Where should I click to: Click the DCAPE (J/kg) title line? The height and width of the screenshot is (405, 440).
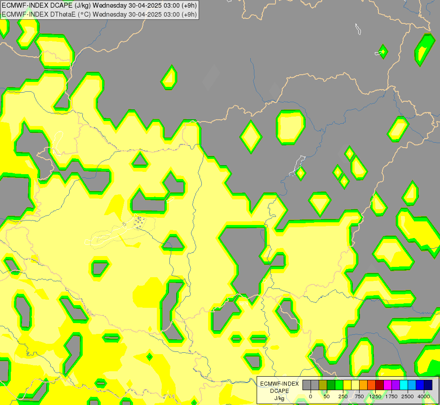click(99, 5)
